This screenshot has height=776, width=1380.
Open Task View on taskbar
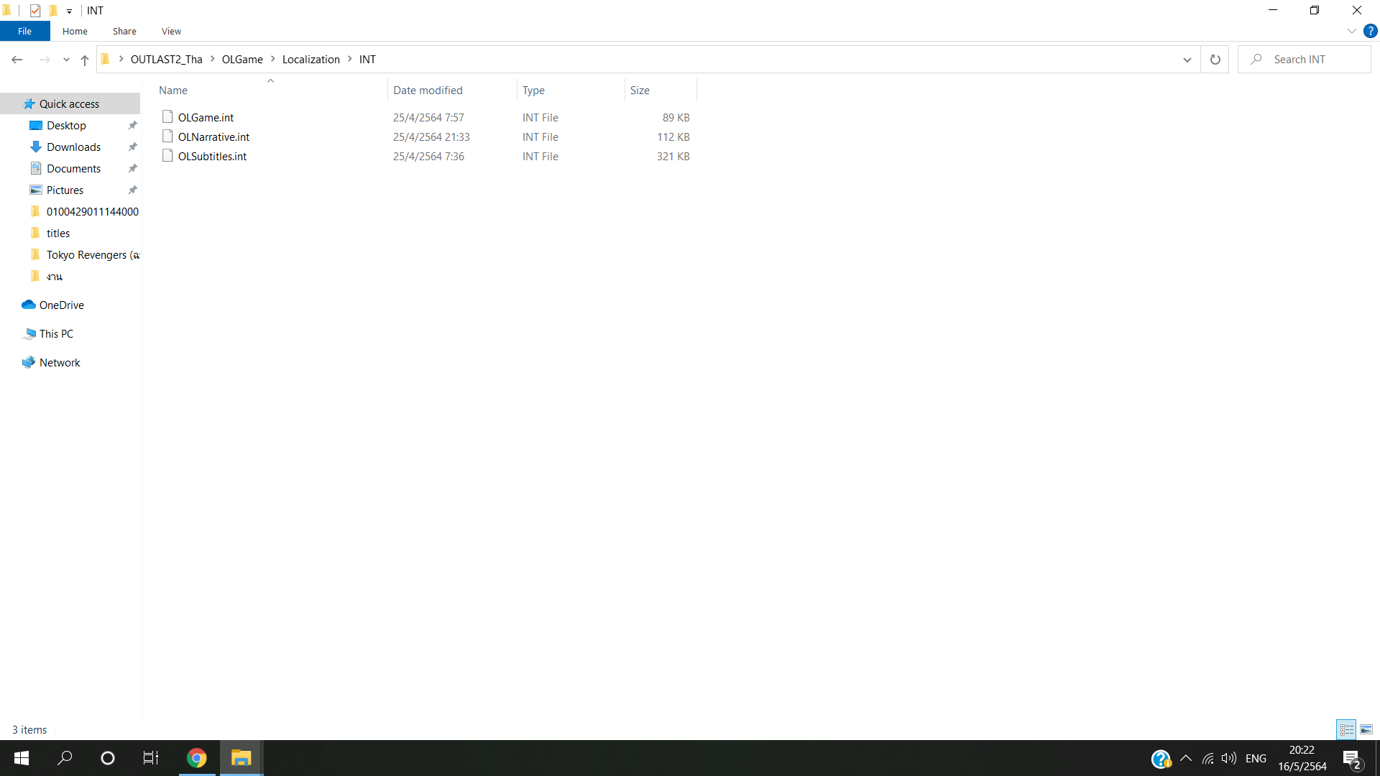point(151,758)
